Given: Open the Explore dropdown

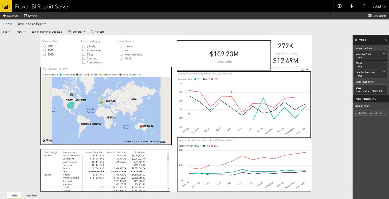Looking at the screenshot, I should [x=76, y=32].
